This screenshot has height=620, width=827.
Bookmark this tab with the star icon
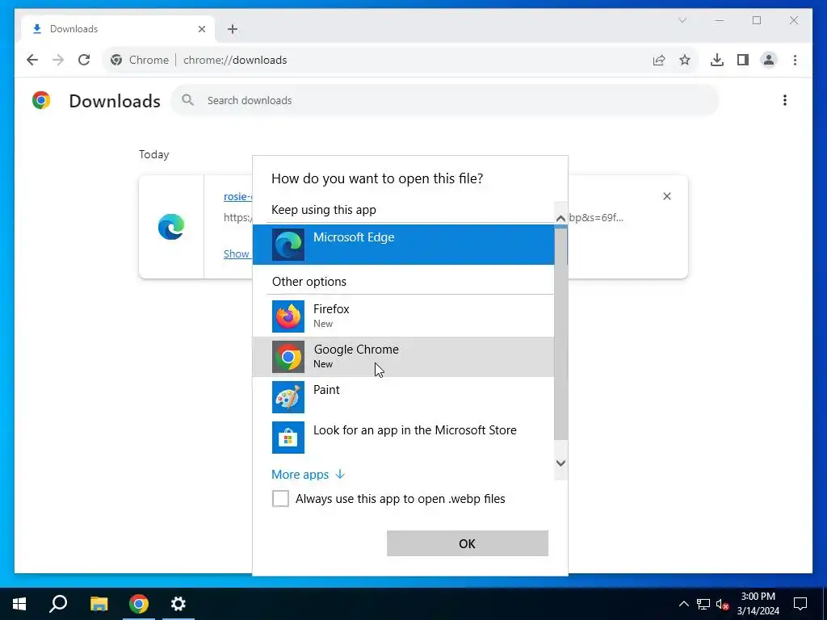(685, 60)
